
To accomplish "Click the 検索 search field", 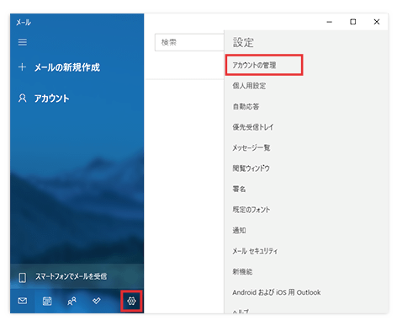I will click(x=189, y=42).
